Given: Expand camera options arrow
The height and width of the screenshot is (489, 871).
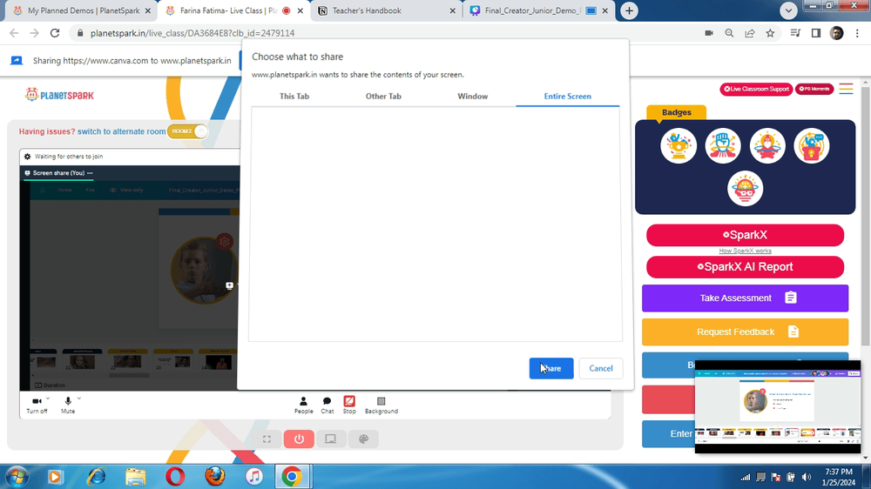Looking at the screenshot, I should [48, 399].
